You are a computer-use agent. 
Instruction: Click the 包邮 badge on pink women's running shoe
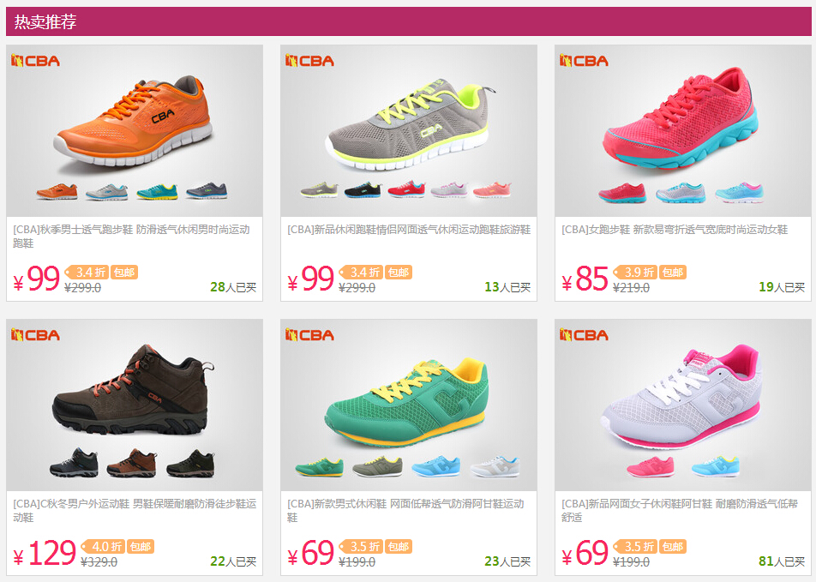[672, 273]
